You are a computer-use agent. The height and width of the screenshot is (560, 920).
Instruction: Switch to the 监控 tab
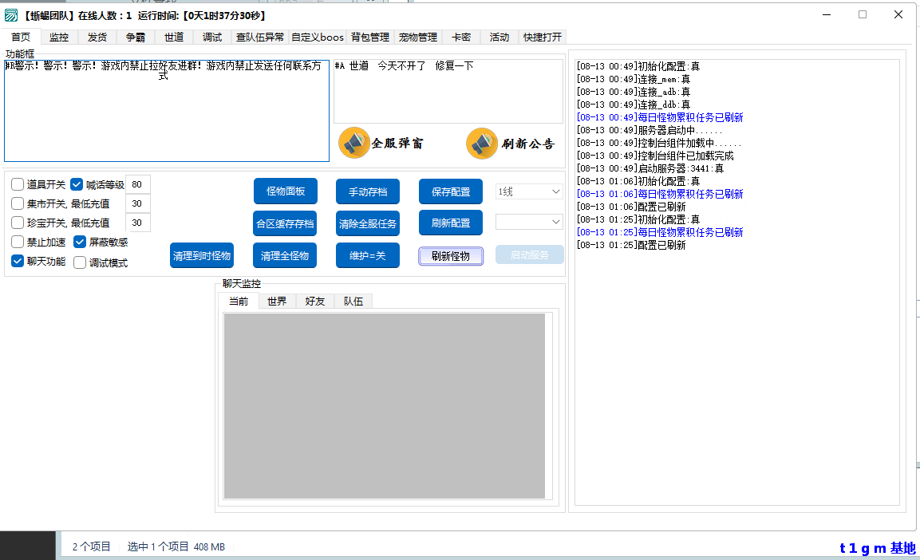59,37
